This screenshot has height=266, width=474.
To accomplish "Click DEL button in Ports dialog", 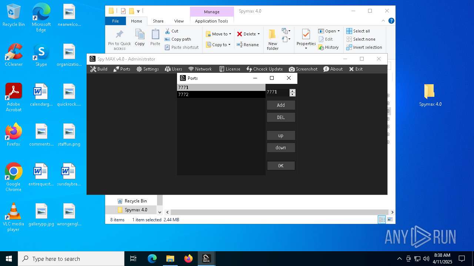I will click(281, 117).
